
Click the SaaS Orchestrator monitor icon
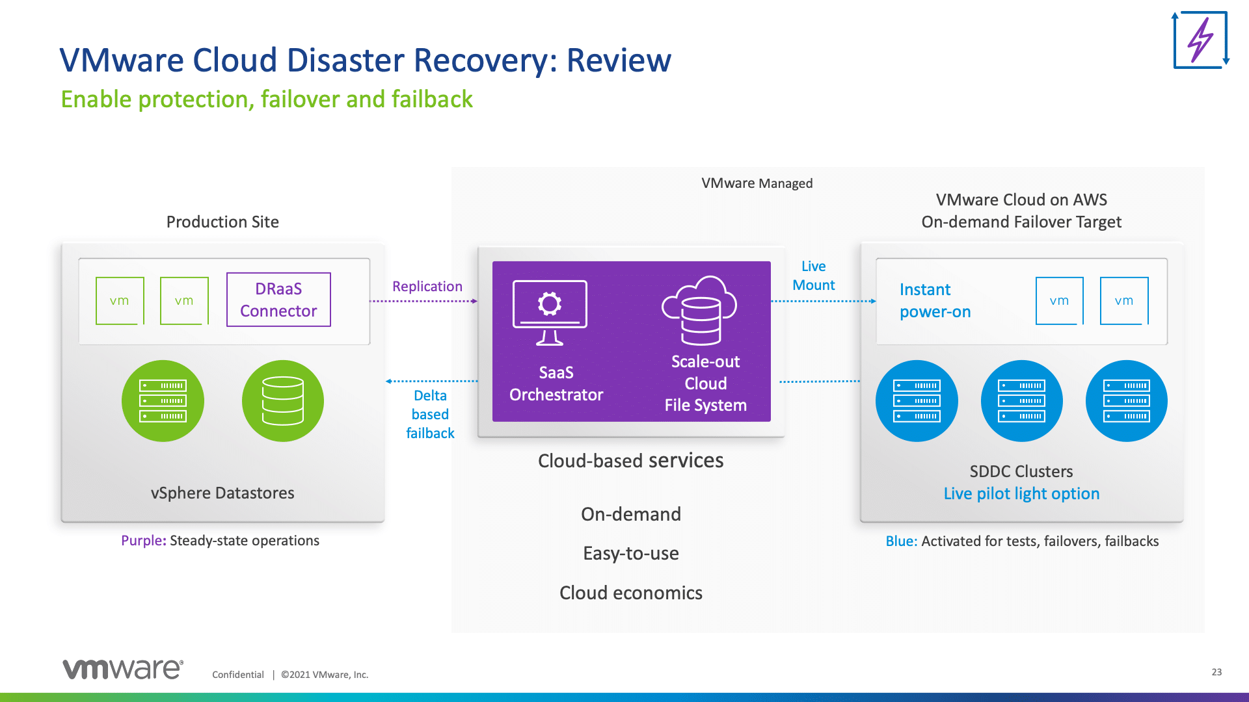550,313
